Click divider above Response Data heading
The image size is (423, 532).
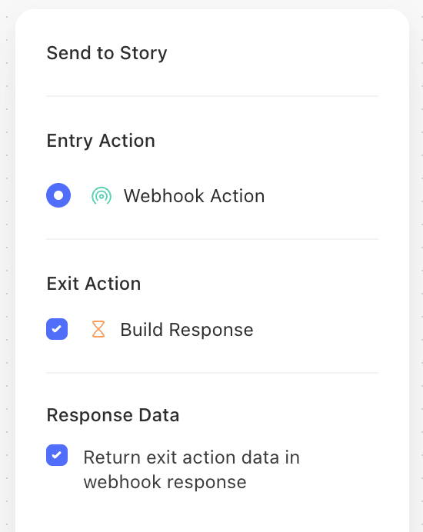coord(212,373)
